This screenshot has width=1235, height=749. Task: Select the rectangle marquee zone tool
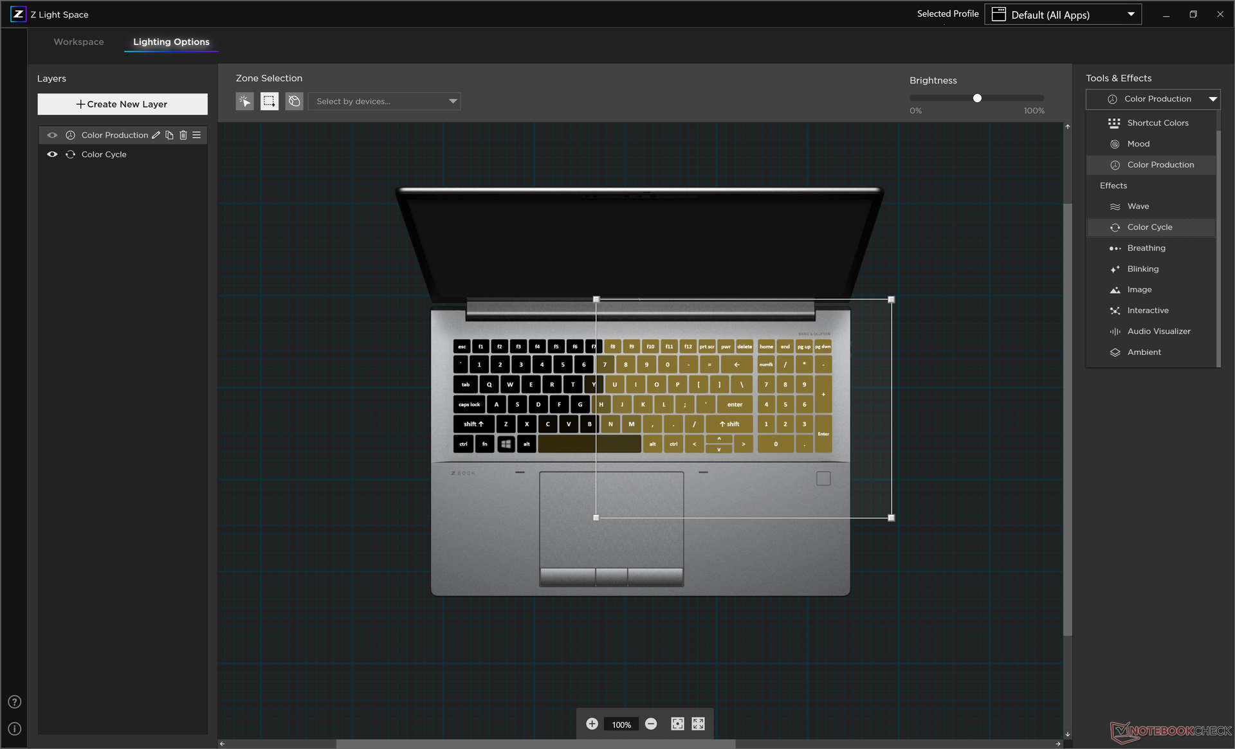pos(270,101)
